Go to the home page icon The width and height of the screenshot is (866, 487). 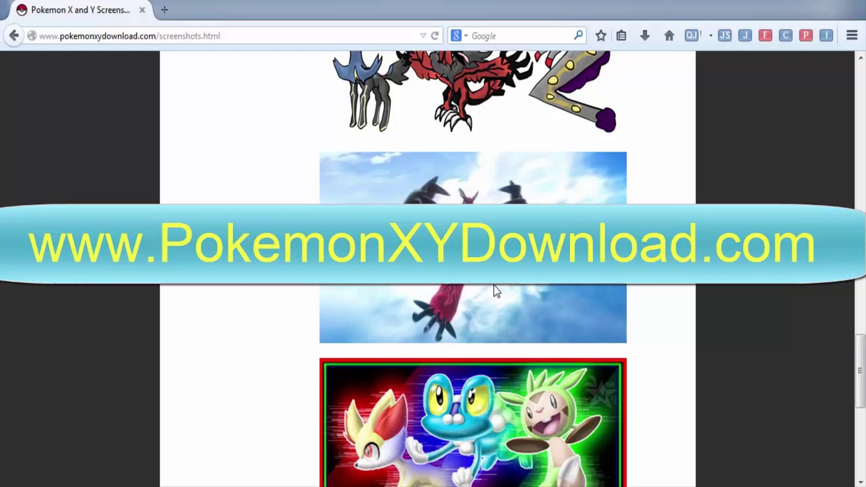click(x=669, y=36)
